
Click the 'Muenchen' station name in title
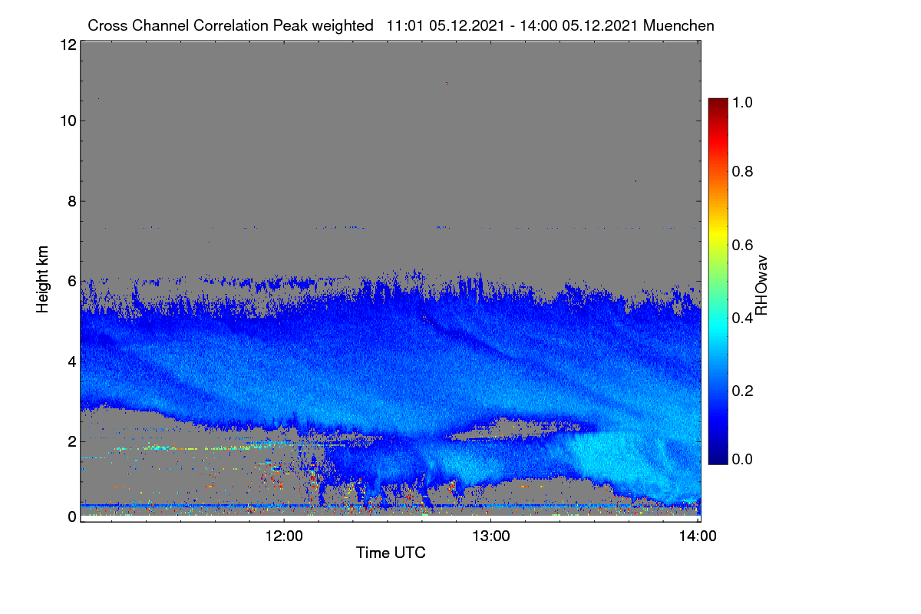678,25
